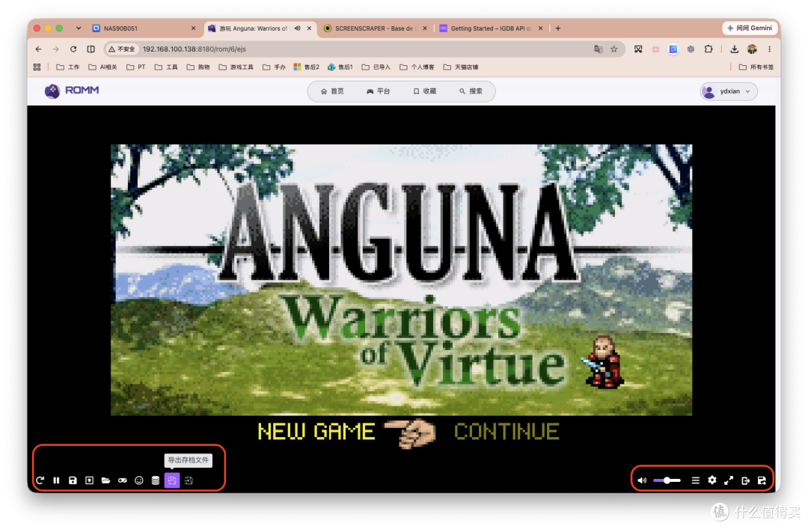
Task: Open the apps grid in bookmarks bar
Action: pyautogui.click(x=37, y=67)
